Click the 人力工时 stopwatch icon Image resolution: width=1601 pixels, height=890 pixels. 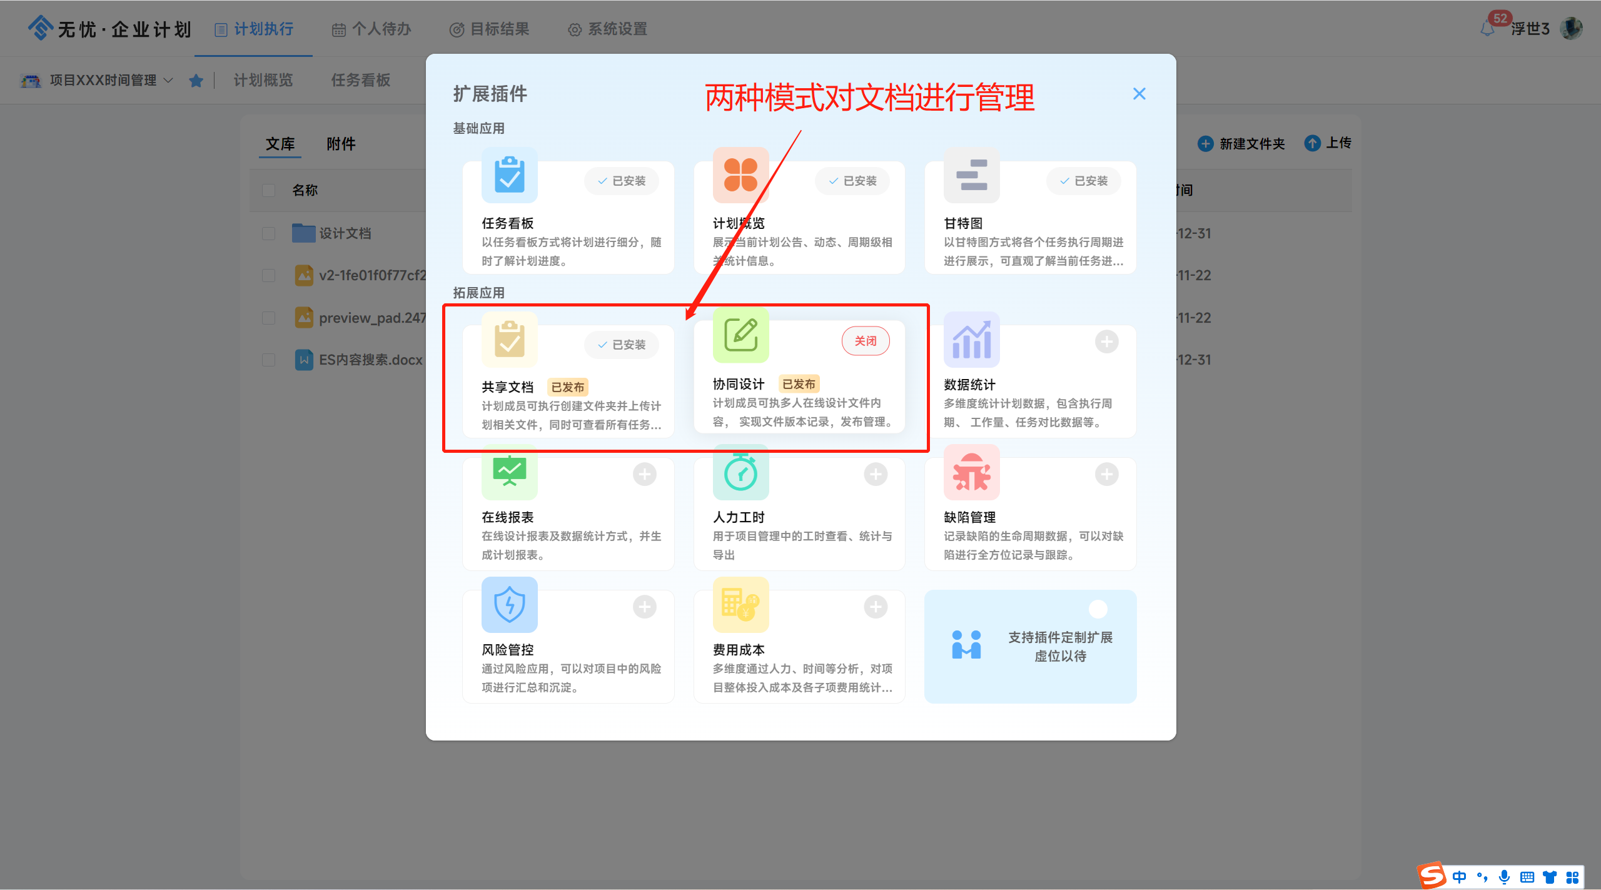pos(740,472)
